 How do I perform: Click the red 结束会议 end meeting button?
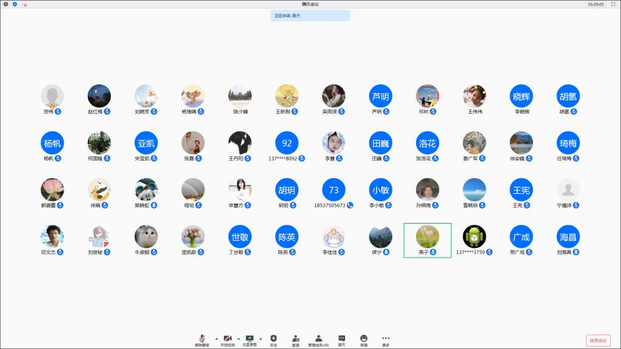(x=598, y=341)
